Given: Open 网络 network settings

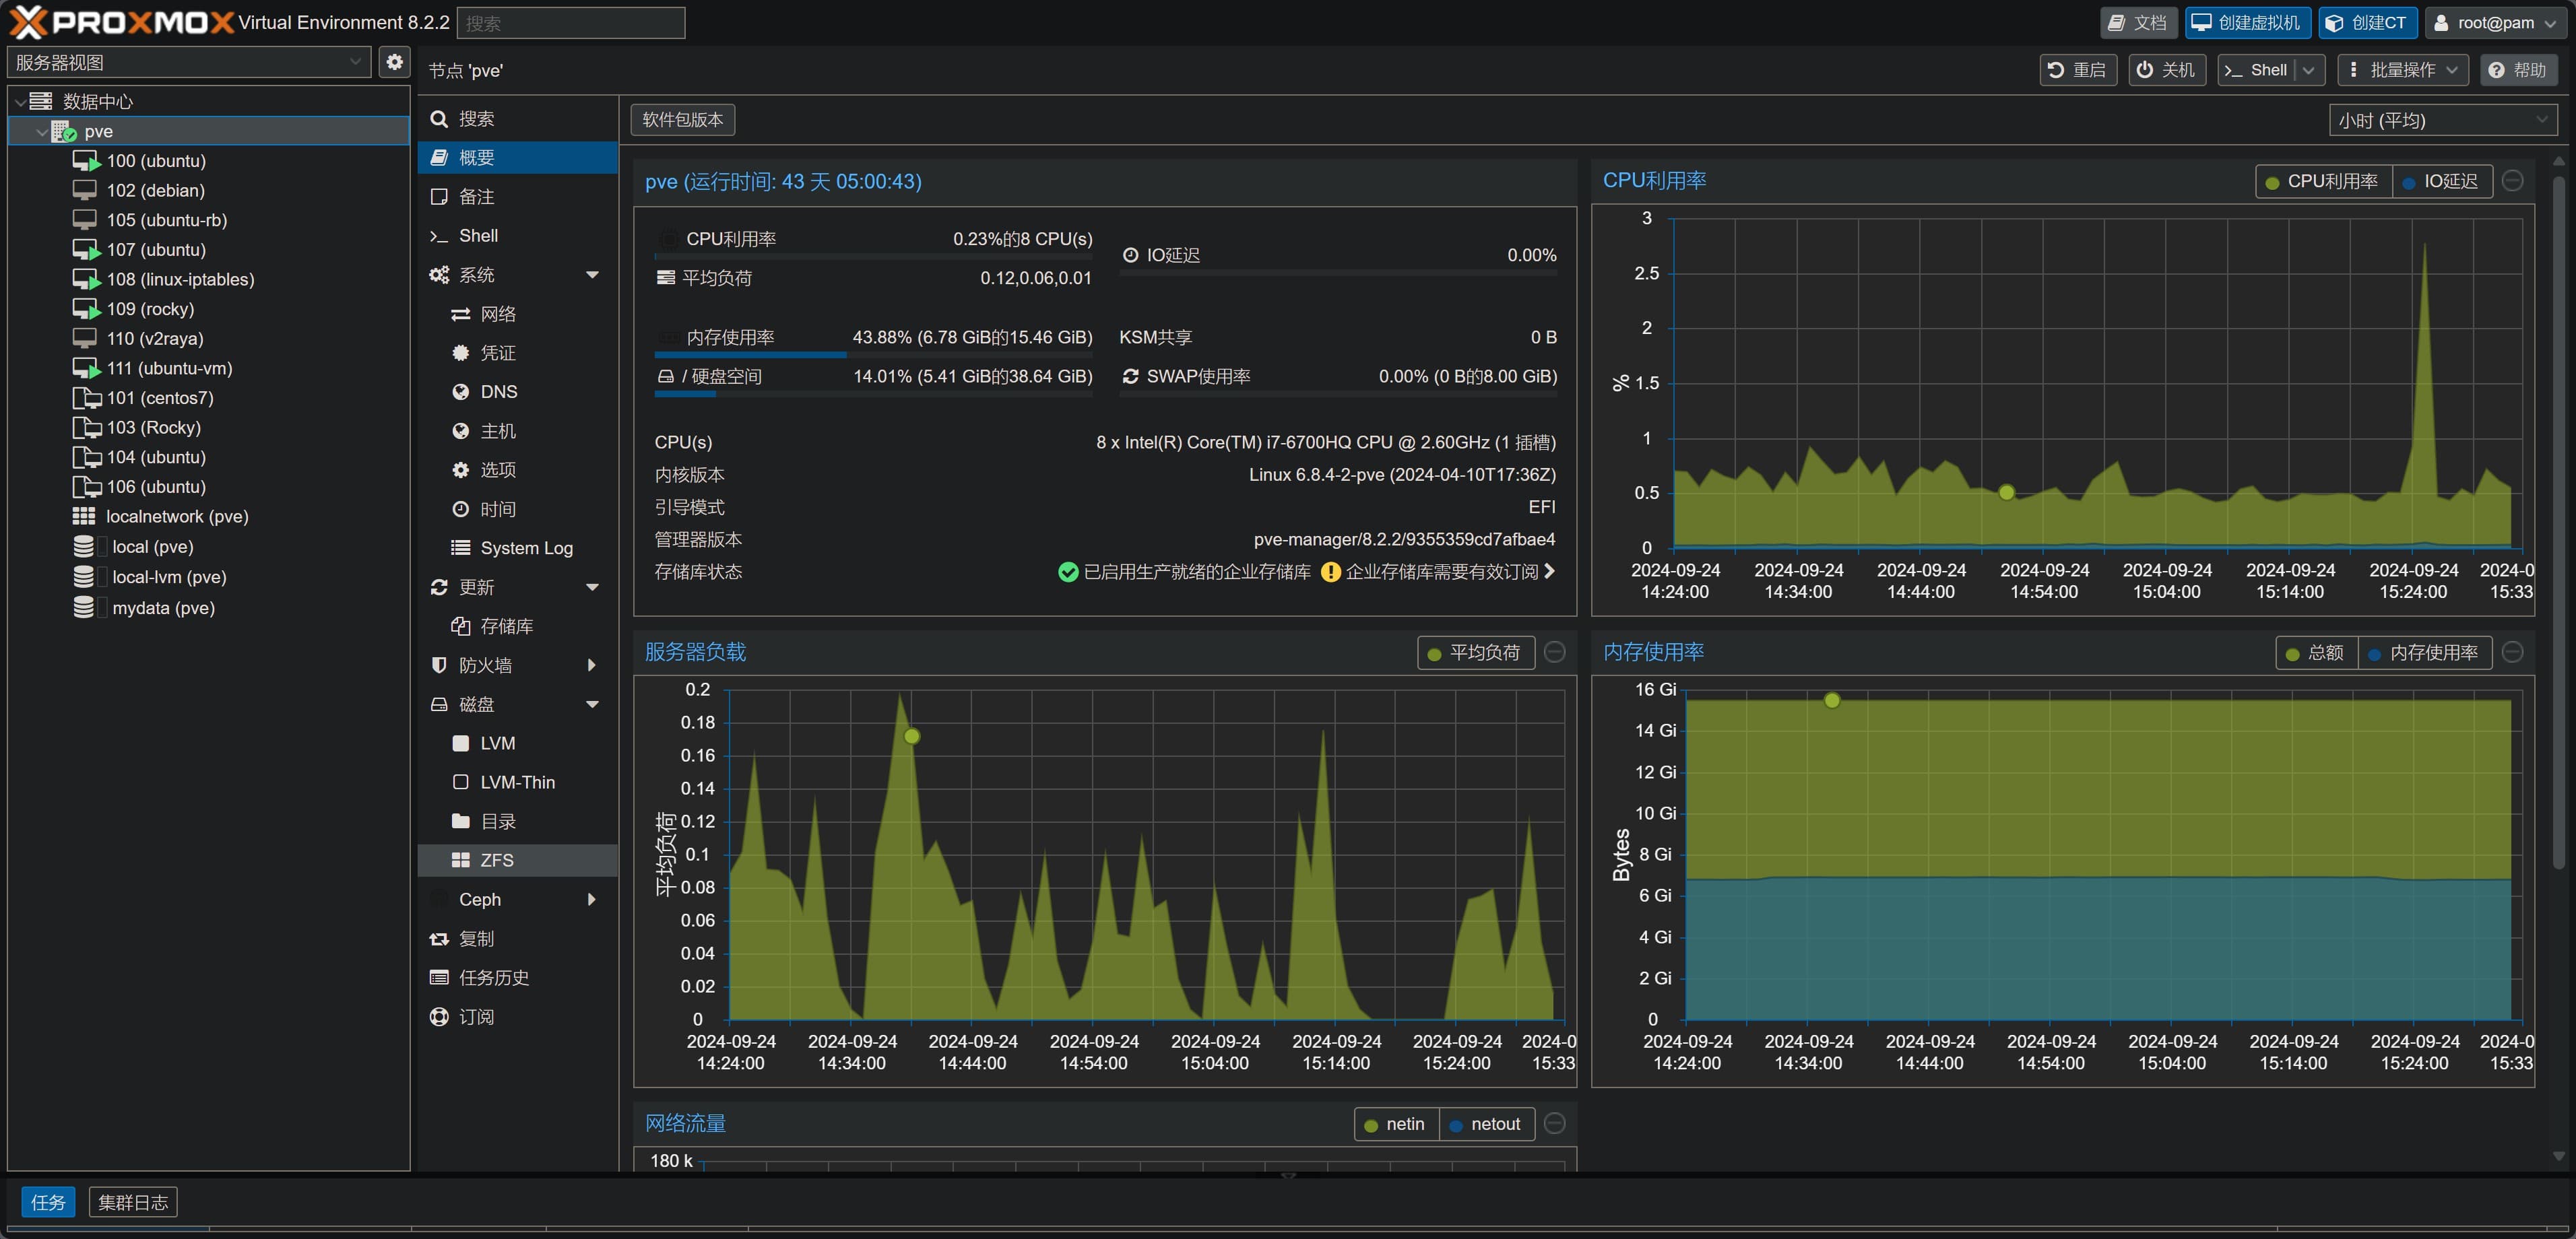Looking at the screenshot, I should 517,314.
